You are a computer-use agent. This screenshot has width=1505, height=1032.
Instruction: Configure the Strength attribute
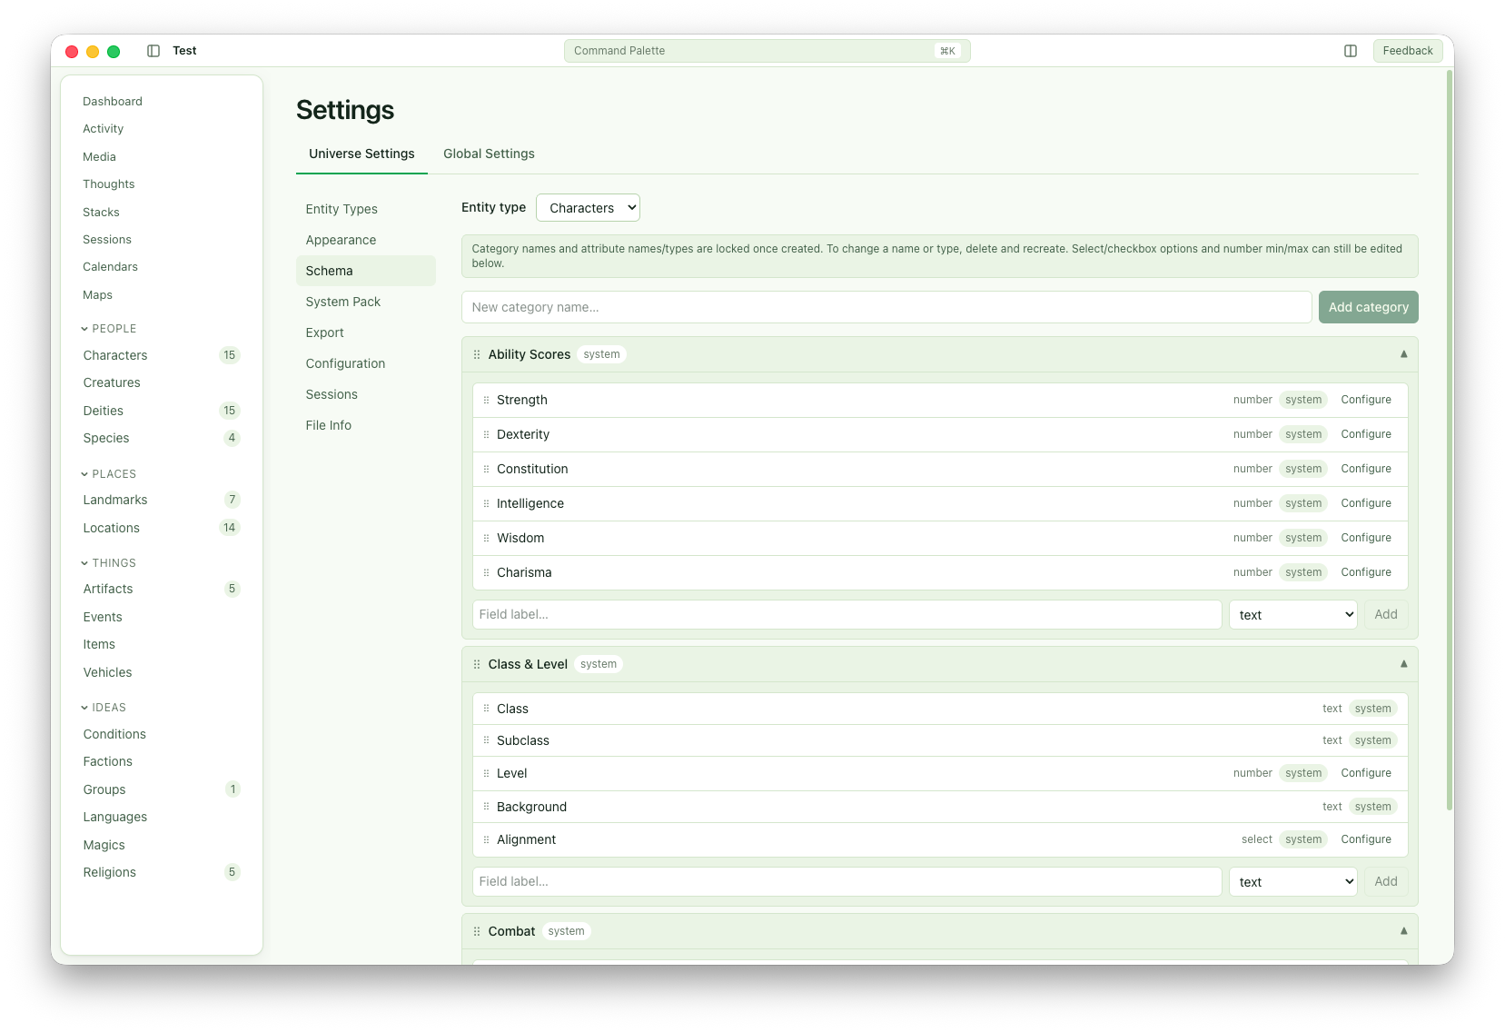click(x=1366, y=400)
